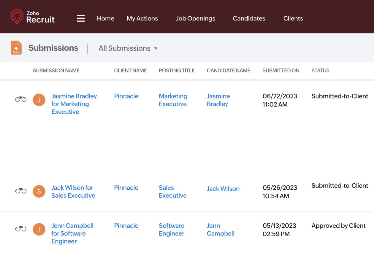The height and width of the screenshot is (259, 374).
Task: Open Jenn Campbell candidate name link
Action: click(x=220, y=229)
